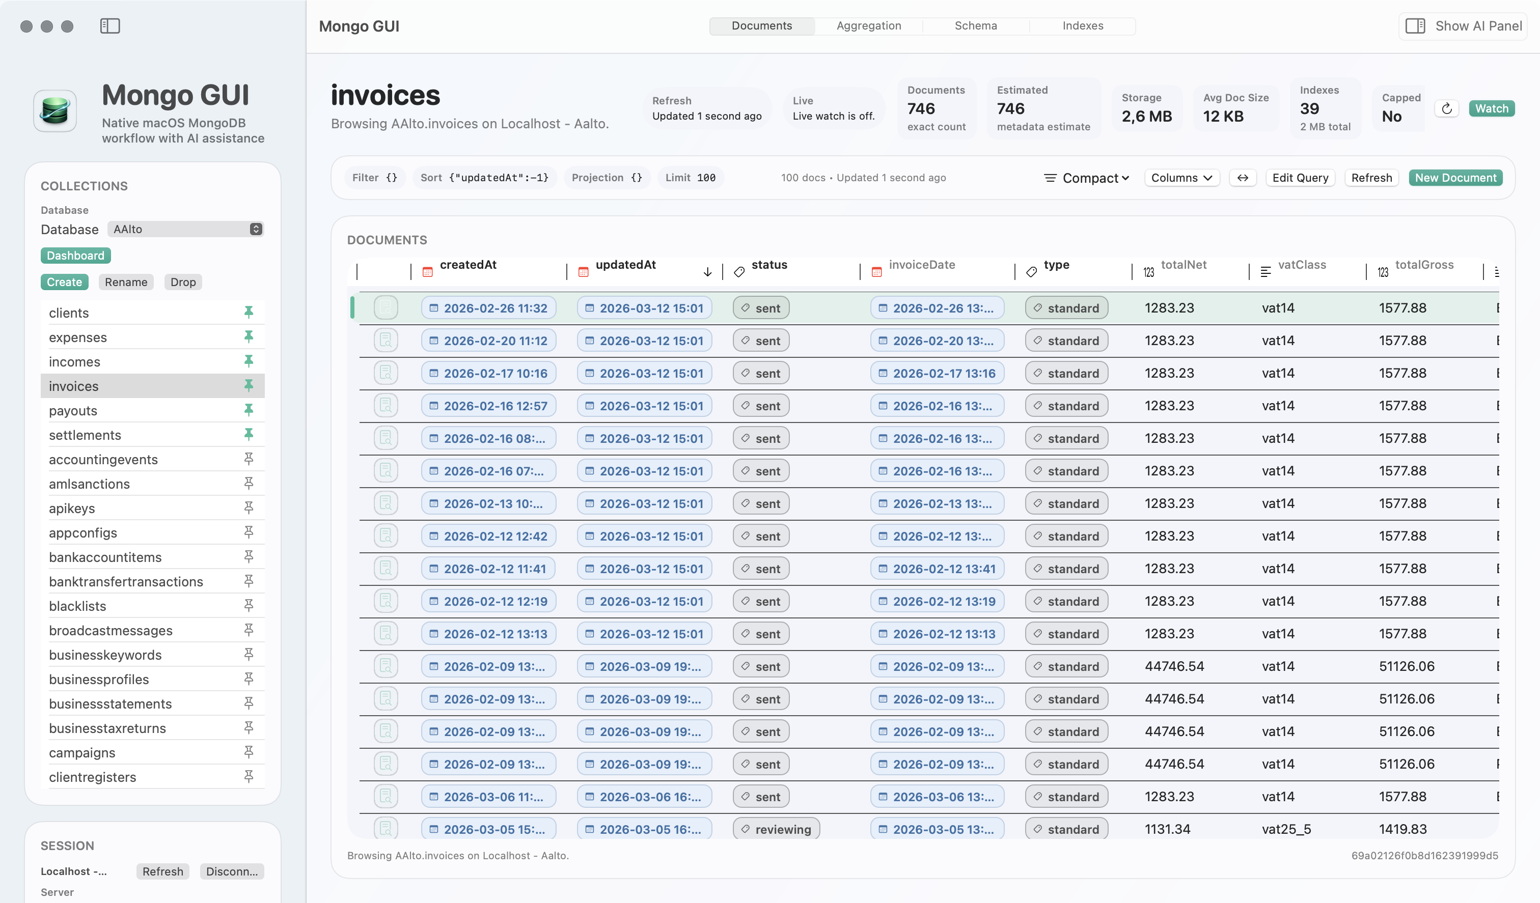Click the Drop collection button
This screenshot has height=903, width=1540.
[183, 281]
